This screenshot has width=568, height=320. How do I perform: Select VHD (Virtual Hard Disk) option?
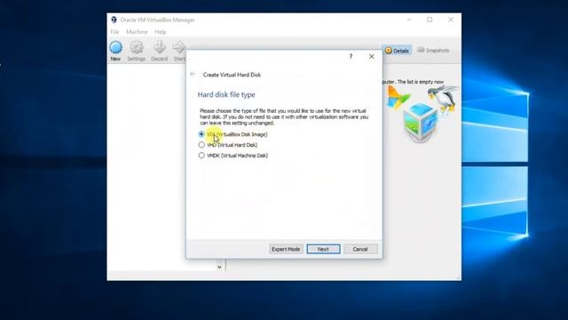coord(228,145)
